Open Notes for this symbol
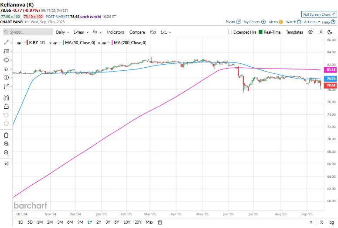338x228 pixels. point(233,21)
